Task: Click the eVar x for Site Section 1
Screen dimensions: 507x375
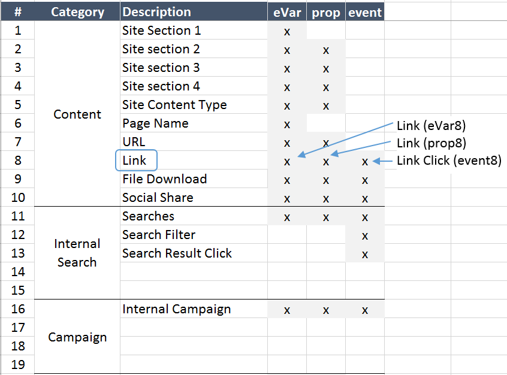Action: coord(287,32)
